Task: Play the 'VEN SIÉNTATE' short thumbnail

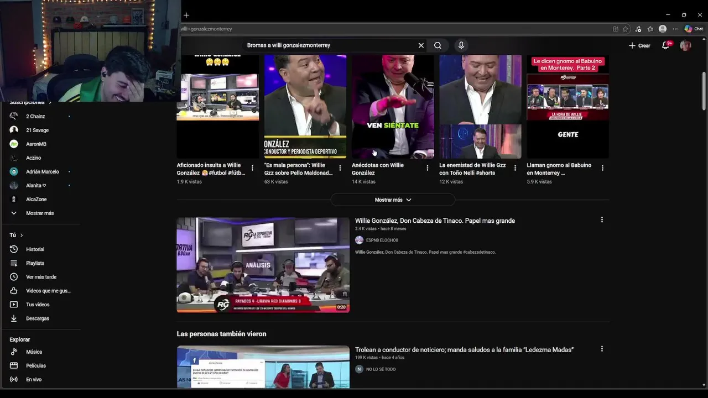Action: [x=393, y=106]
